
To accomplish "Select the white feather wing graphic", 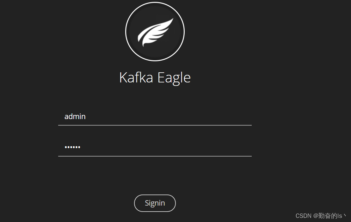I will click(x=155, y=33).
